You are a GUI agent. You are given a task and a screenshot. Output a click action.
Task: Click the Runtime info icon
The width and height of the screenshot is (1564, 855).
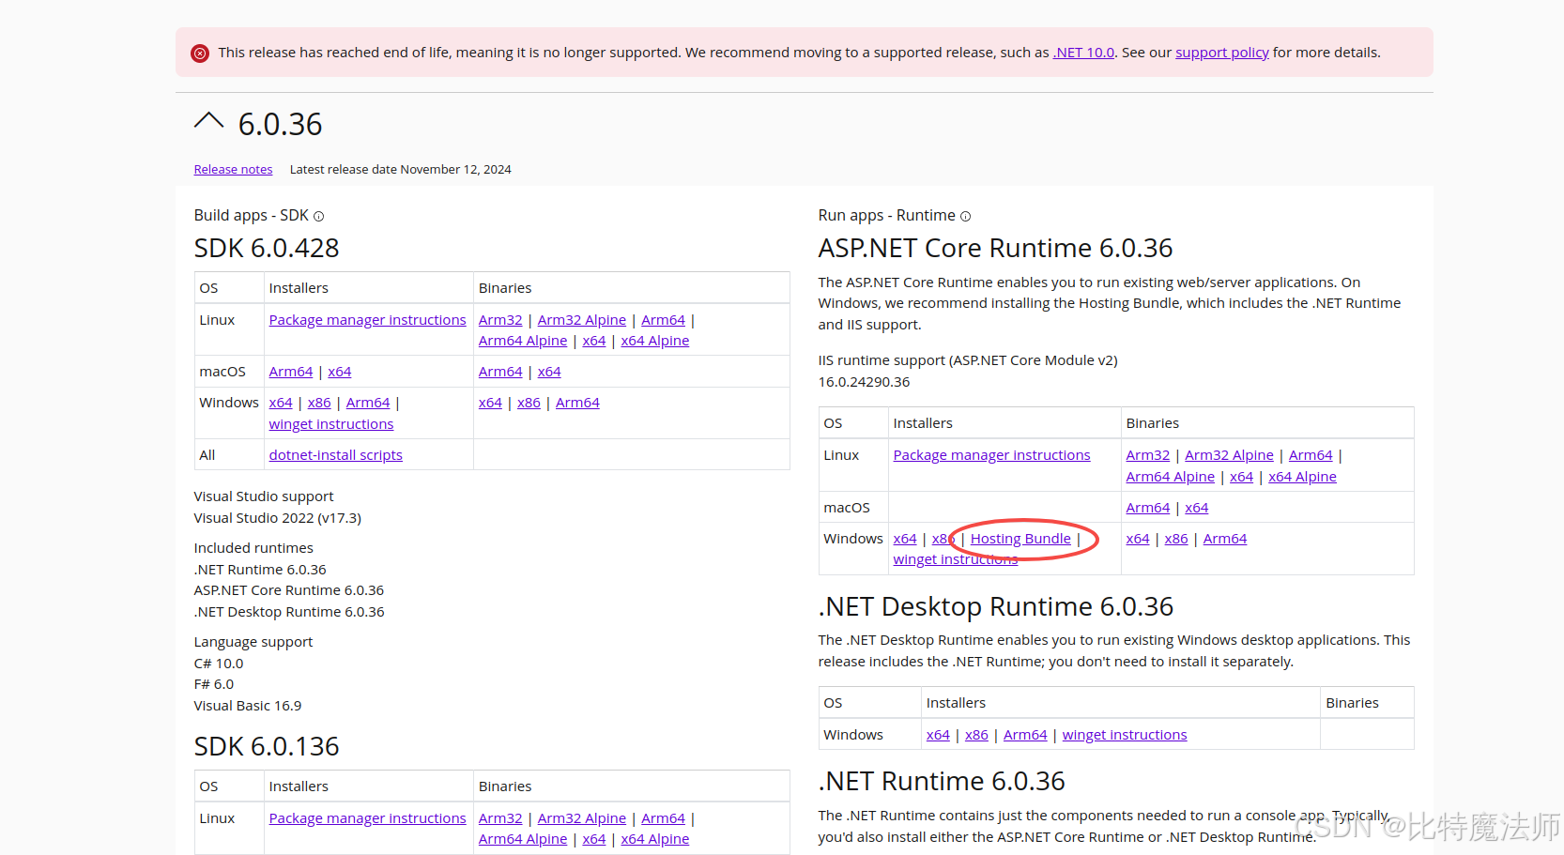965,216
